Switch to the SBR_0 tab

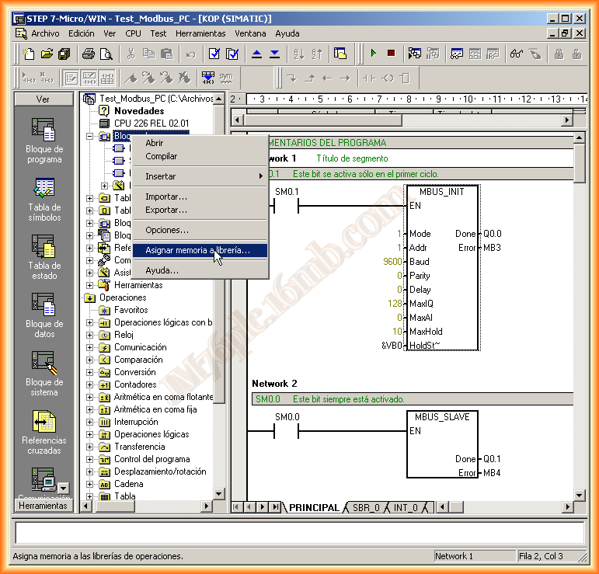[365, 507]
